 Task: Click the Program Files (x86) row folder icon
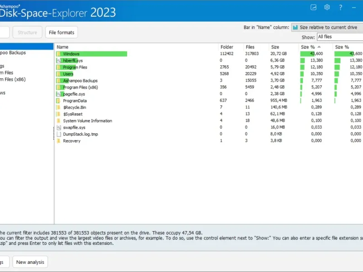click(x=59, y=87)
